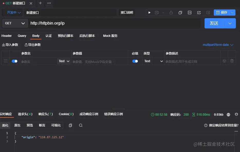Select the Body tab
Screen dimensions: 240x152
36,36
